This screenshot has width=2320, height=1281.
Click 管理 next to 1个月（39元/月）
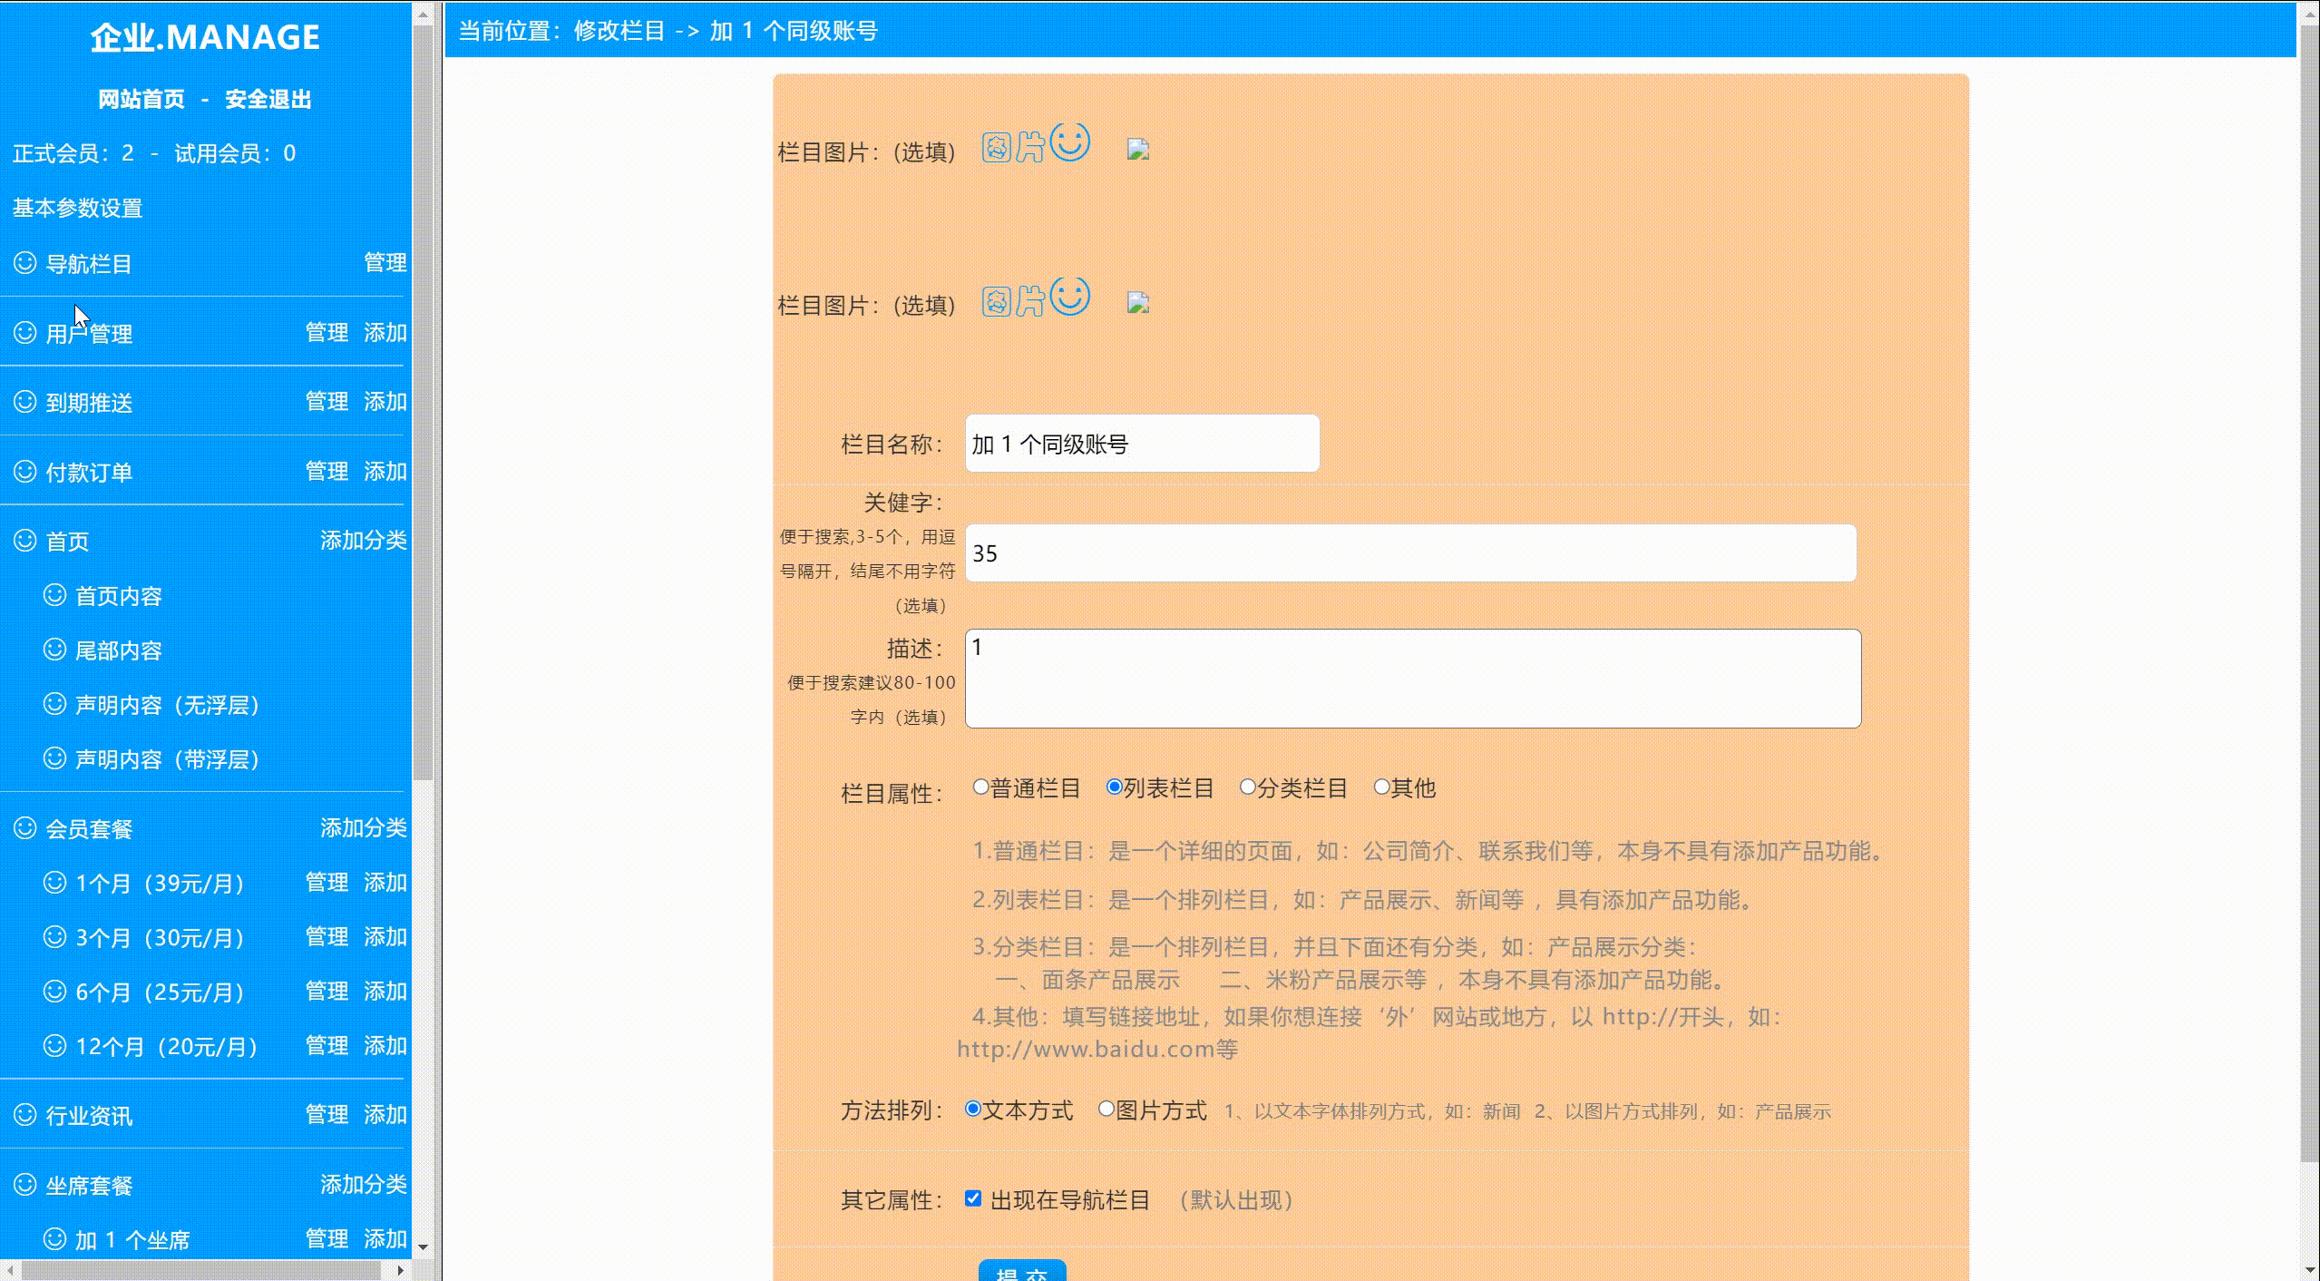[x=327, y=882]
